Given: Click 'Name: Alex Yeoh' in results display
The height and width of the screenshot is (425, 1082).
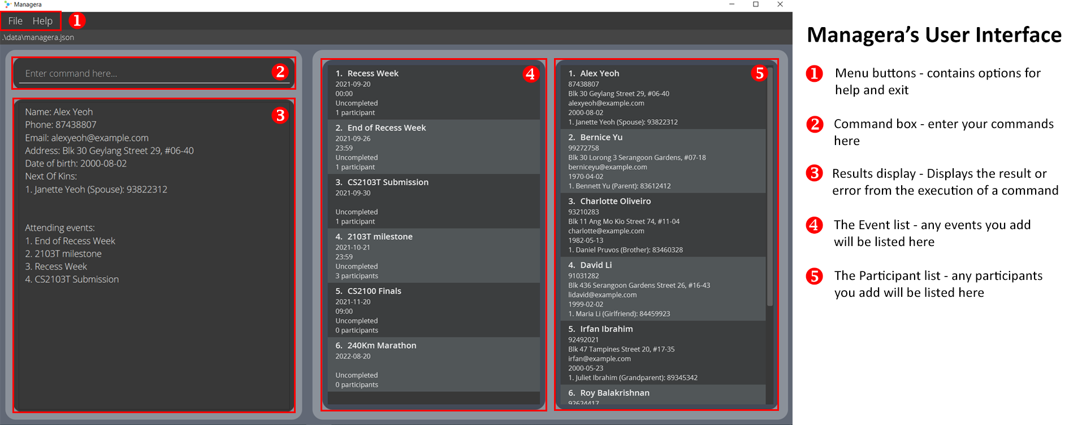Looking at the screenshot, I should 59,112.
